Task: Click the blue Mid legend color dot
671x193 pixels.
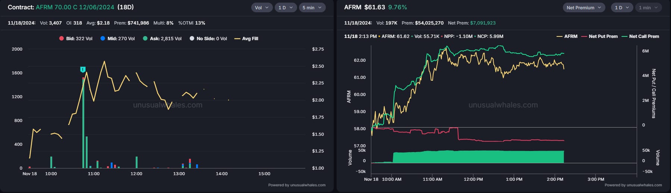Action: 103,39
